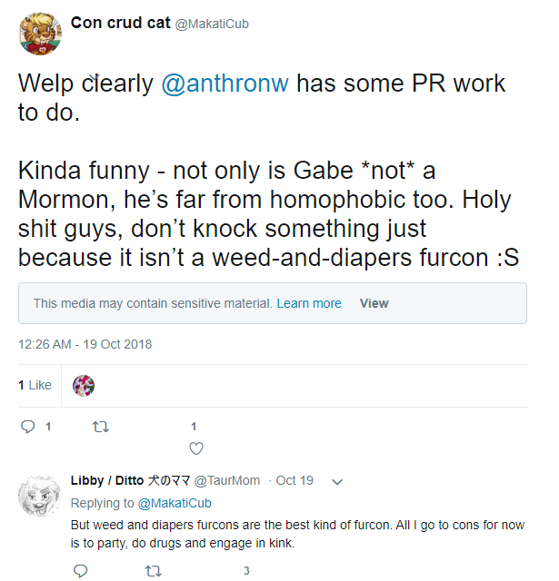Screen dimensions: 559x581
Task: Expand the reply options chevron menu
Action: [x=337, y=481]
